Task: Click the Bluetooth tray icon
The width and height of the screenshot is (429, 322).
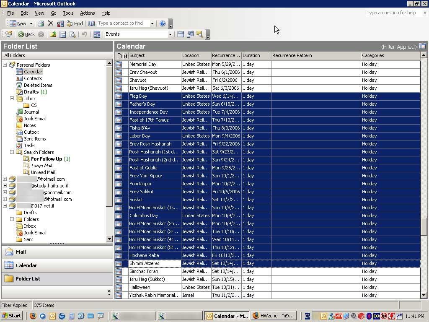Action: point(369,316)
